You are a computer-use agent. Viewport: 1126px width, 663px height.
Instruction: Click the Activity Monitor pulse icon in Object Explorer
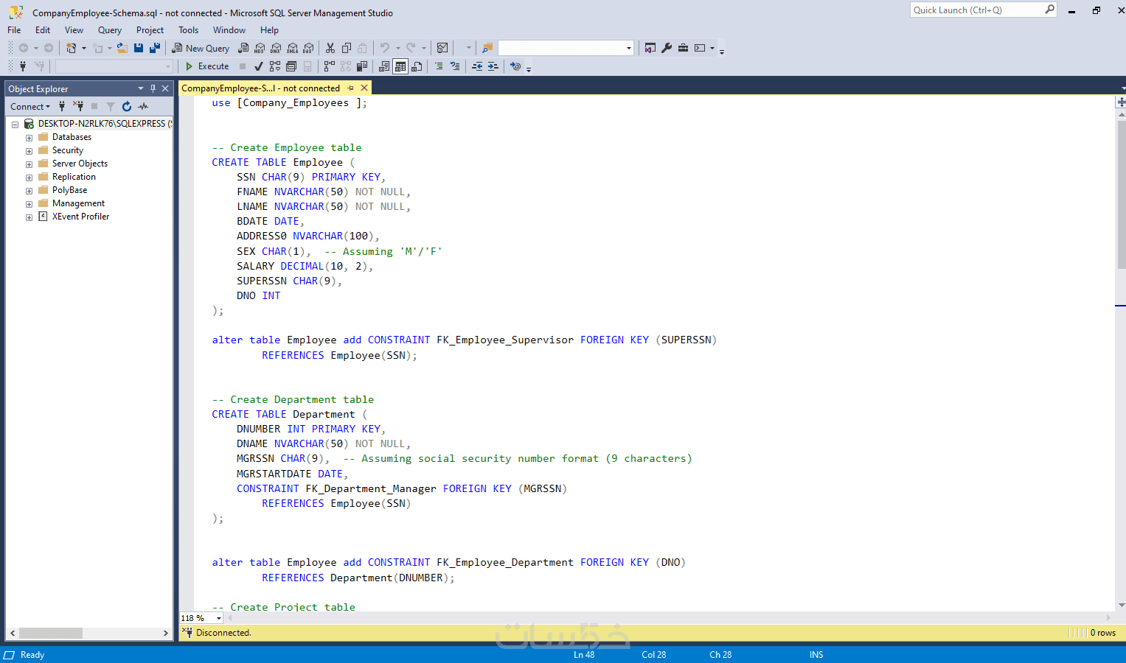143,106
